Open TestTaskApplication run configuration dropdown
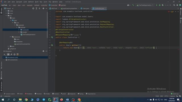 click(145, 5)
